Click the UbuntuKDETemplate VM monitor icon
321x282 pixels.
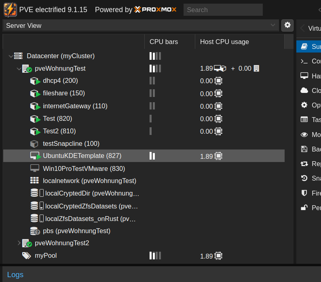click(35, 156)
